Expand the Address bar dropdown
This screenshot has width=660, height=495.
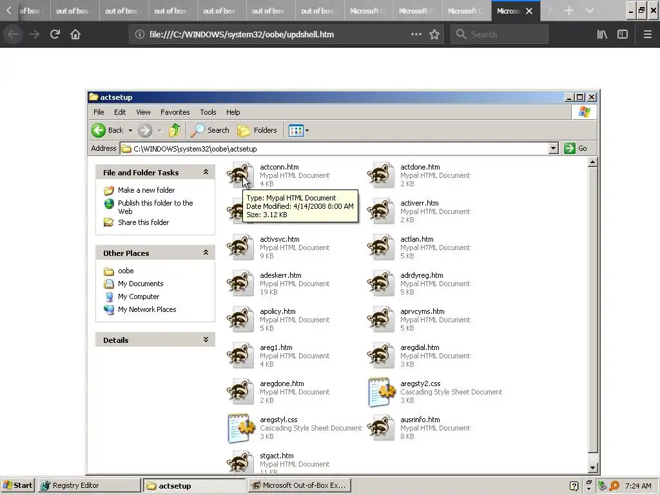click(x=553, y=148)
